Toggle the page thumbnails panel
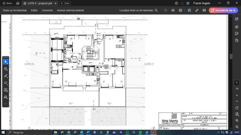This screenshot has height=135, width=241. 237,41
